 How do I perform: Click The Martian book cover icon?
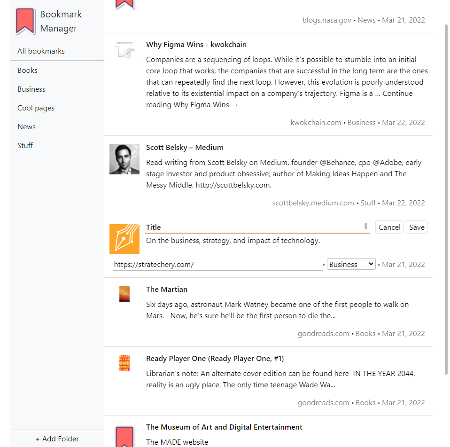click(x=124, y=294)
